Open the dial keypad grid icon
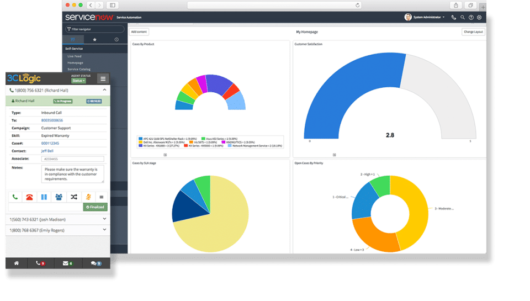530x301 pixels. 102,197
